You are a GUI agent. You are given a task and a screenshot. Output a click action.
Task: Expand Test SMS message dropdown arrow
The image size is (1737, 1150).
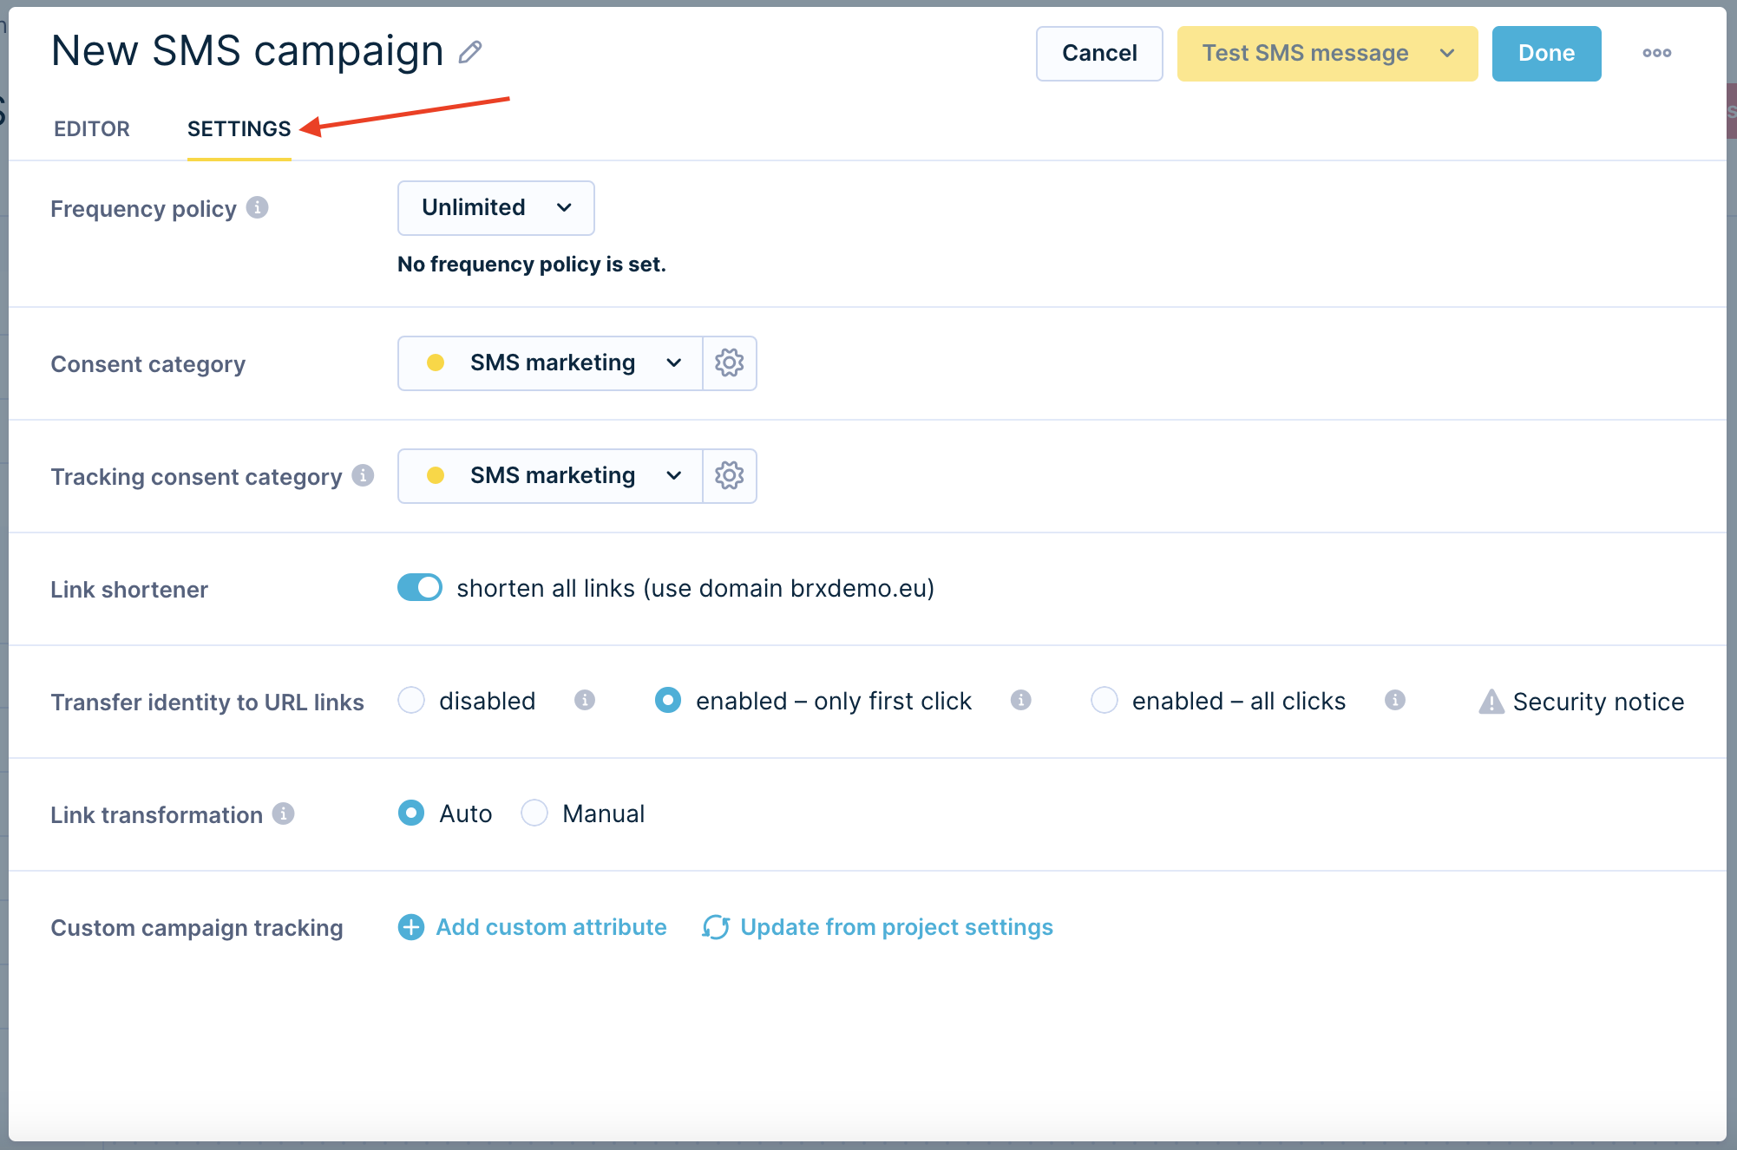(x=1446, y=53)
